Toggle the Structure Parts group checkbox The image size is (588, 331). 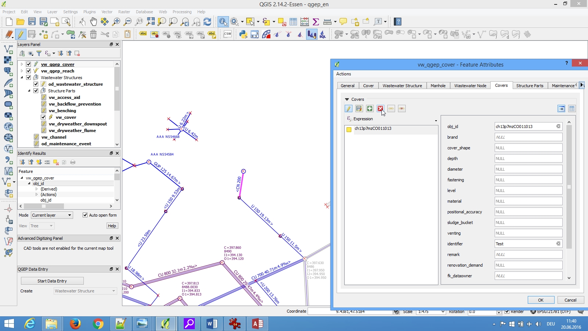[36, 91]
